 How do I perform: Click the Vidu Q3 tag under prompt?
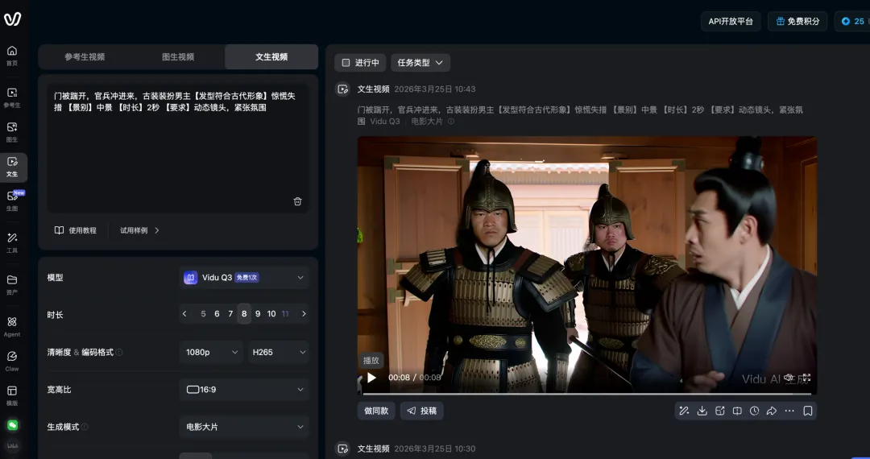tap(384, 122)
